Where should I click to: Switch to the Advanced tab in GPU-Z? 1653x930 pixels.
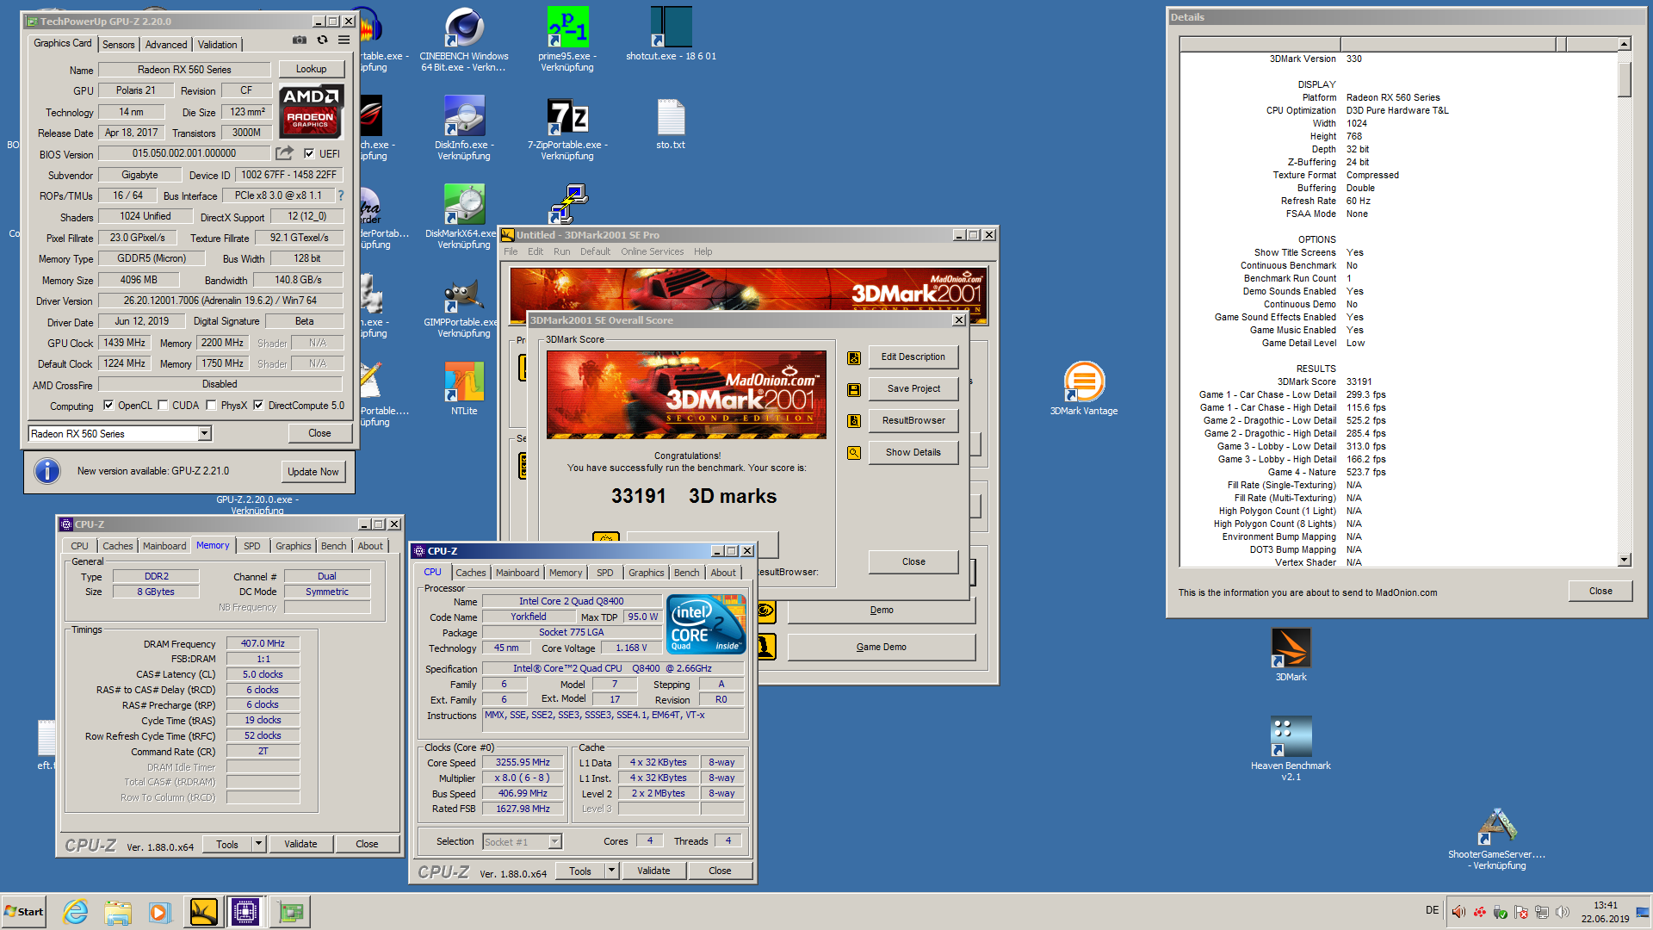[x=166, y=45]
